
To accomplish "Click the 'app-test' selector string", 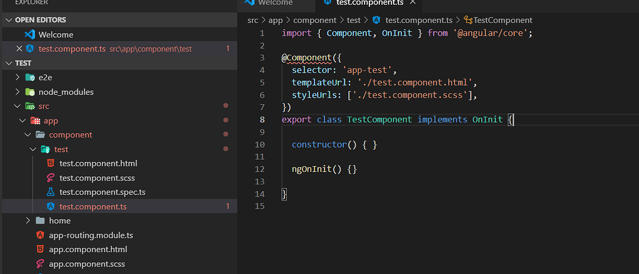I will [x=367, y=70].
